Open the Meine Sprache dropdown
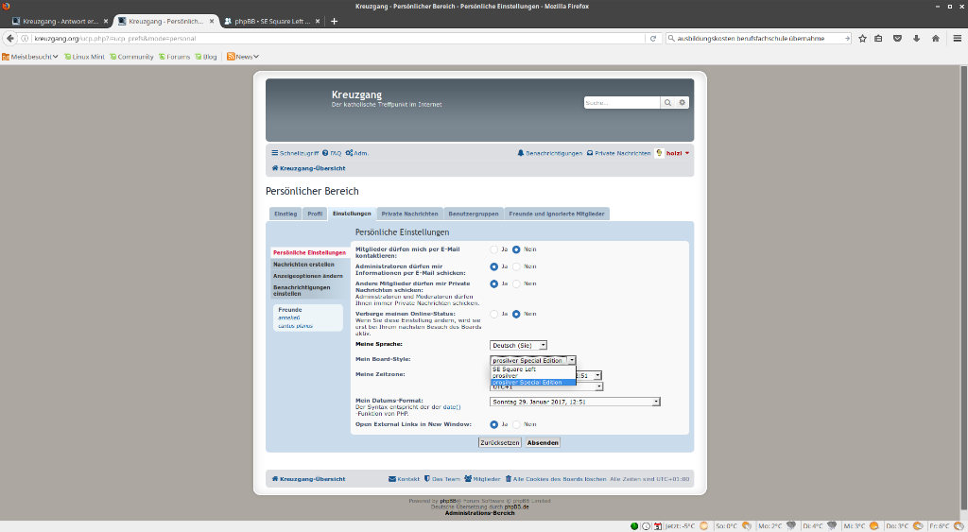 [517, 345]
